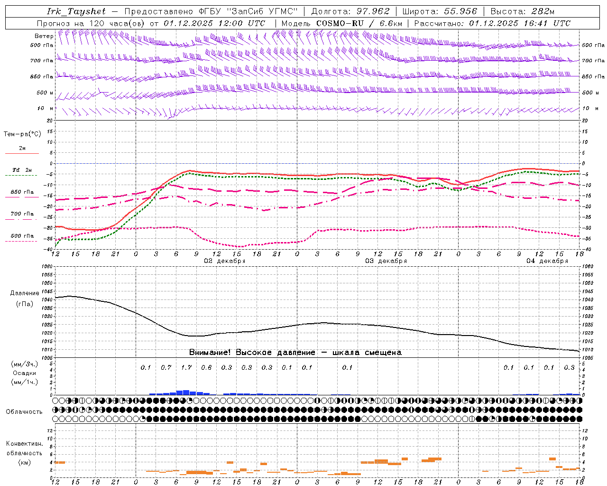
Task: Select the Осадки precipitation label
Action: pos(25,373)
